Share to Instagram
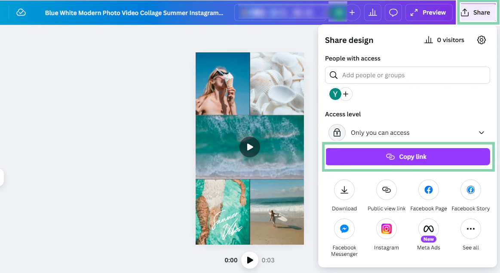This screenshot has height=273, width=500. click(x=387, y=234)
